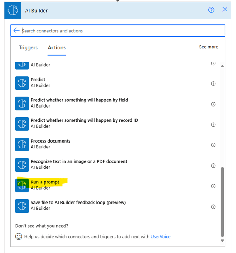Select the Predict action
This screenshot has width=236, height=253.
pos(115,82)
